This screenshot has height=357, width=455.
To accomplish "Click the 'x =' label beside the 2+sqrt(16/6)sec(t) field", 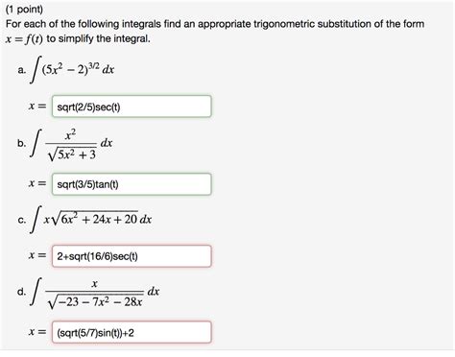I will point(37,255).
